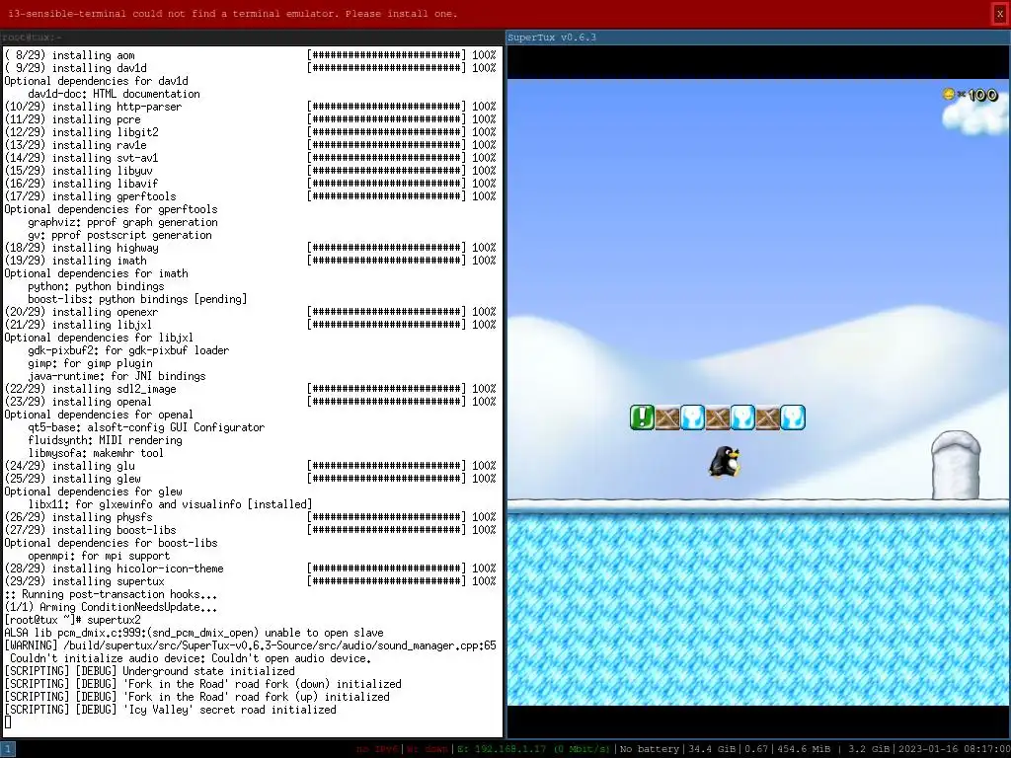Click the 'qt5-base: alsoft-config GUI Configurator' line
The height and width of the screenshot is (758, 1011).
pos(146,427)
